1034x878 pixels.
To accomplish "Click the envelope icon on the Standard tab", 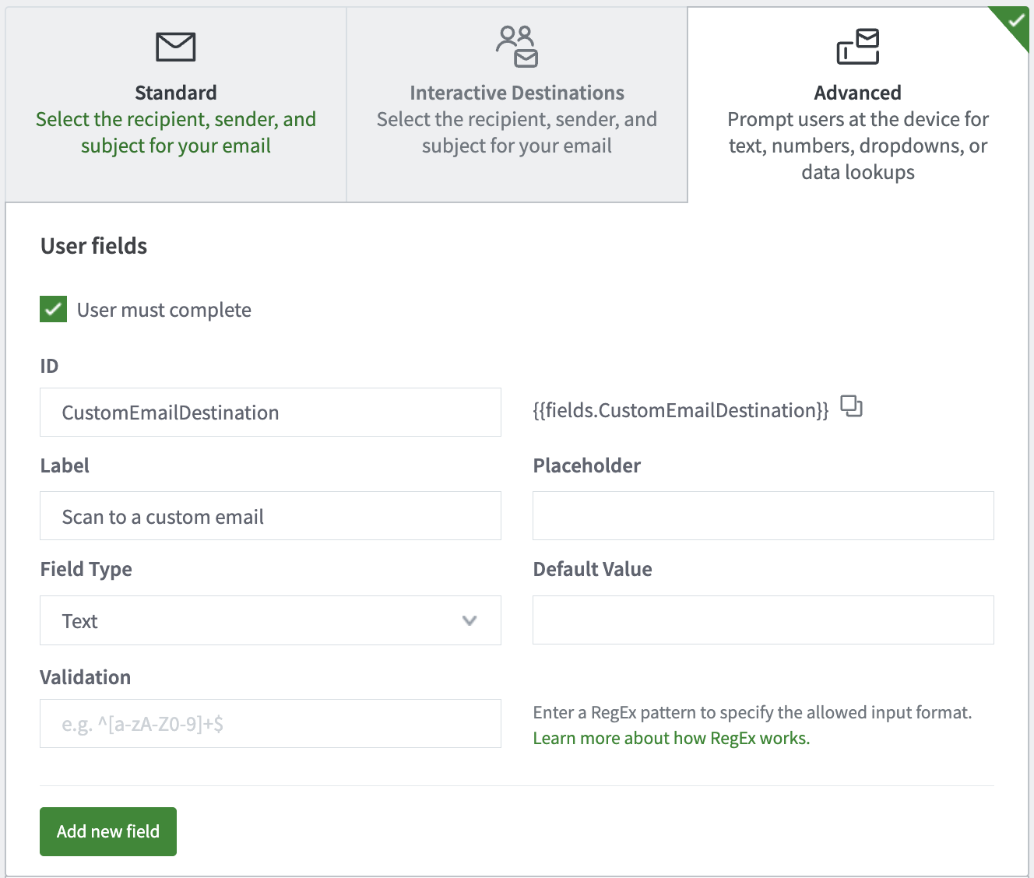I will click(x=176, y=47).
